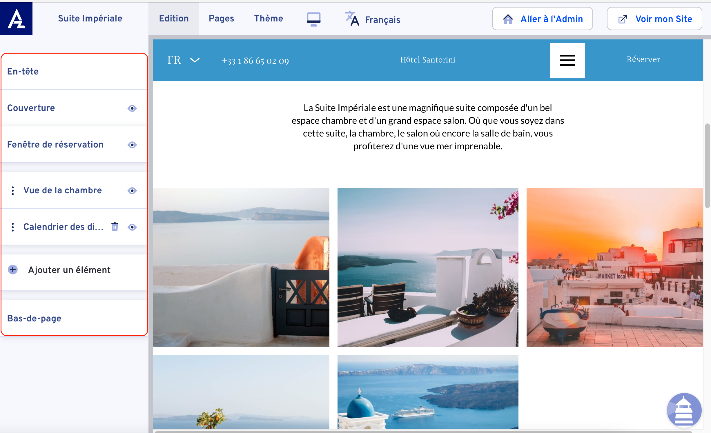Click the sunset MARKET local photo
This screenshot has height=433, width=711.
coord(614,267)
